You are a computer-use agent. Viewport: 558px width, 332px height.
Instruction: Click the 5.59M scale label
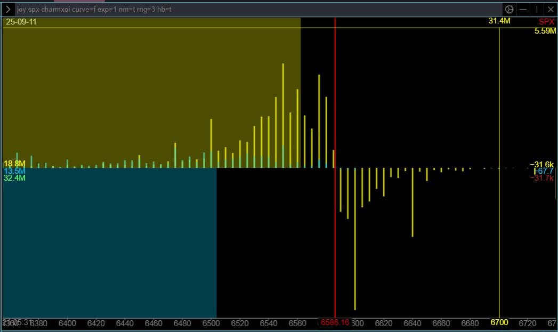pyautogui.click(x=545, y=31)
